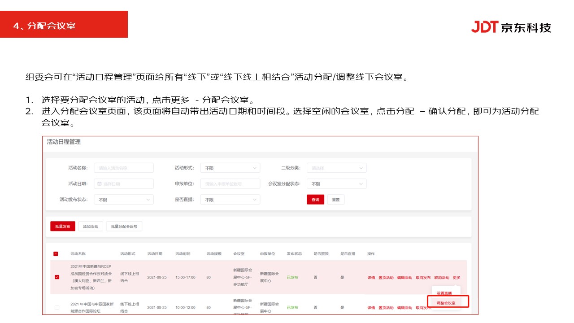This screenshot has height=323, width=574.
Task: Click 取消活动 in the RCEP row
Action: (442, 278)
